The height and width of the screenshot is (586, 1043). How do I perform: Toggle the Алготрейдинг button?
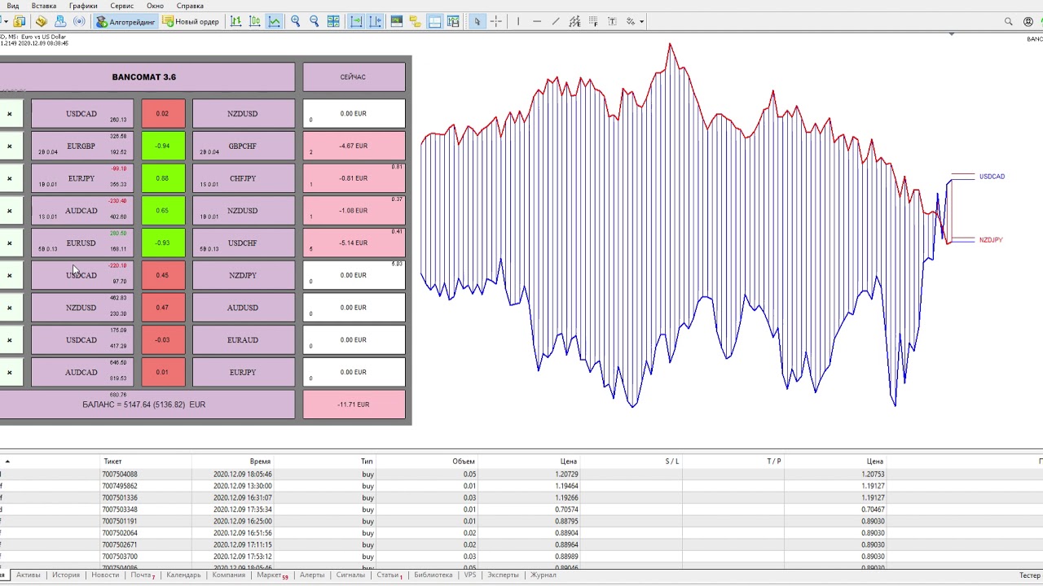125,22
